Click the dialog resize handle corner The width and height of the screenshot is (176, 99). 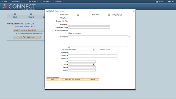[x=134, y=89]
